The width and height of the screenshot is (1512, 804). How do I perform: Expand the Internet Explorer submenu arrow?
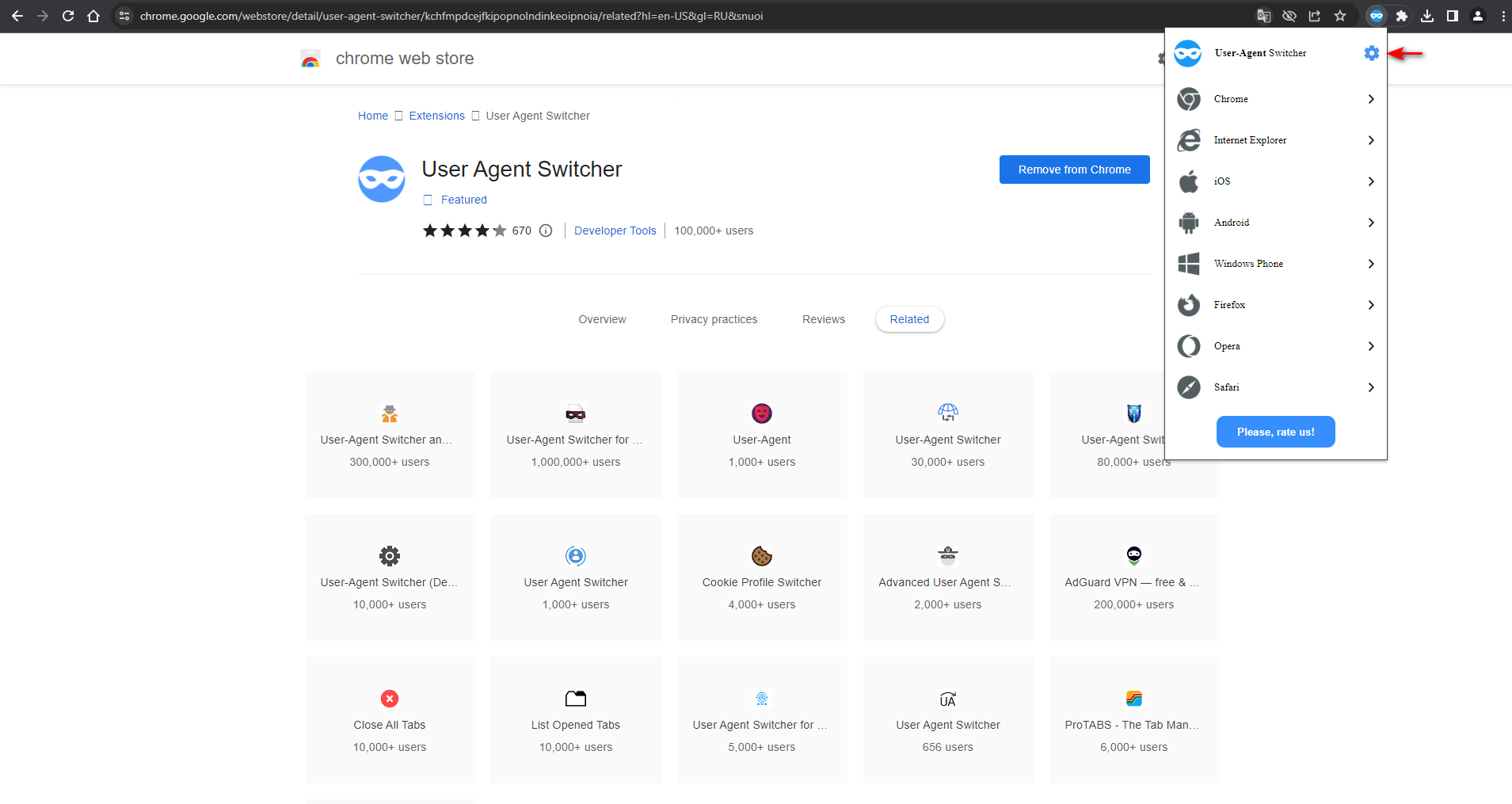pyautogui.click(x=1371, y=140)
